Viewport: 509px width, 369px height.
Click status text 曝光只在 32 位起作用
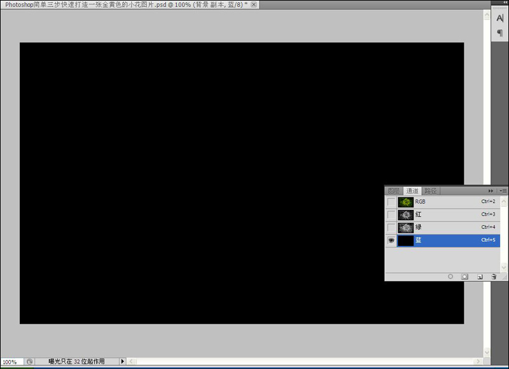tap(76, 361)
